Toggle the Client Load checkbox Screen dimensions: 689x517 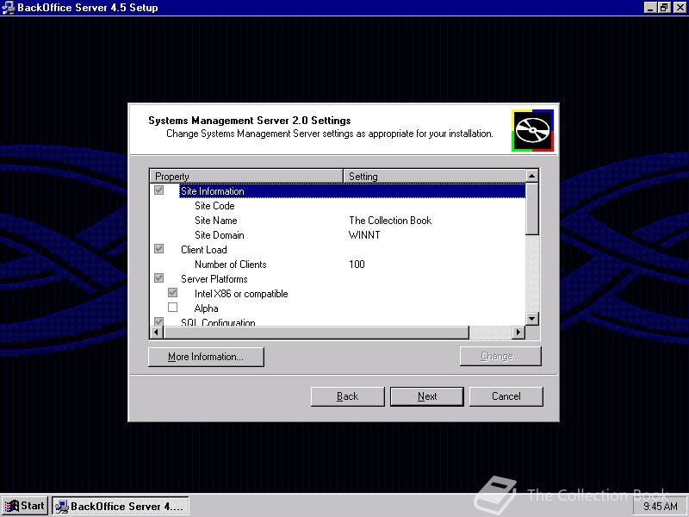pyautogui.click(x=159, y=249)
